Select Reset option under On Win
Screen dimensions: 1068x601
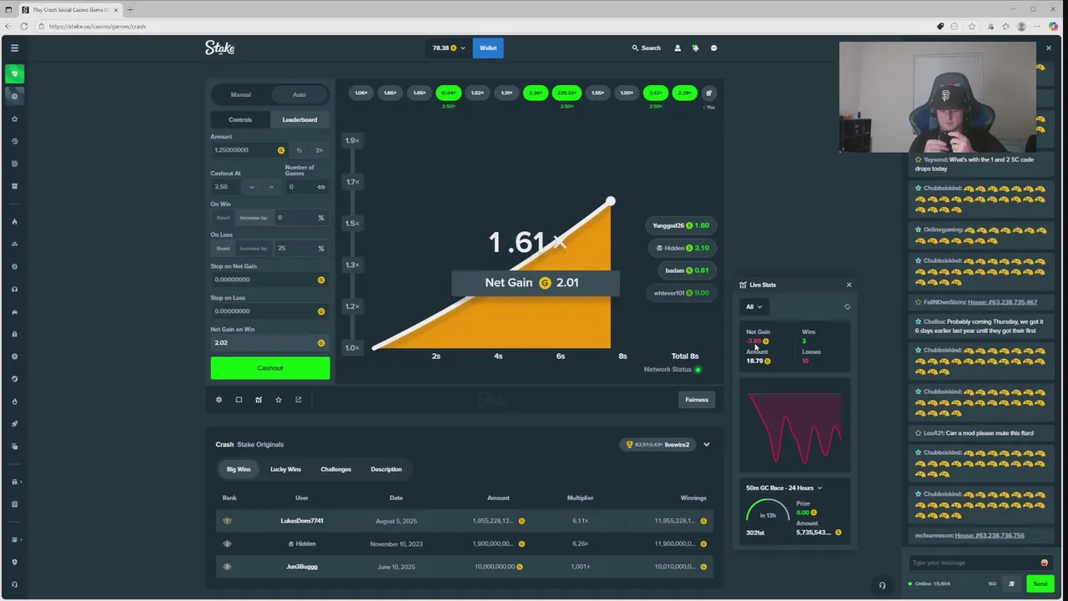(223, 218)
